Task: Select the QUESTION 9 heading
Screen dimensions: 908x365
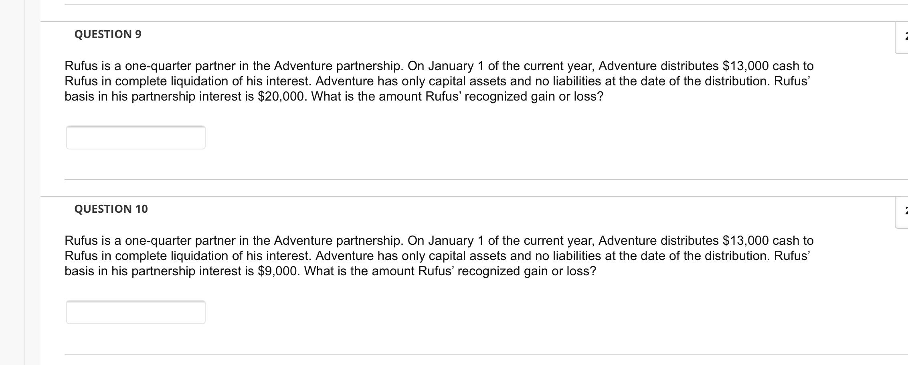Action: [x=107, y=34]
